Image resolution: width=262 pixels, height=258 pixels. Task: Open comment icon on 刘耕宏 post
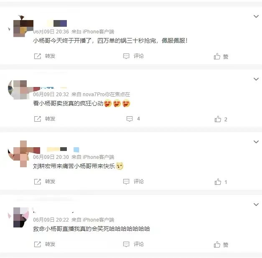pyautogui.click(x=126, y=181)
